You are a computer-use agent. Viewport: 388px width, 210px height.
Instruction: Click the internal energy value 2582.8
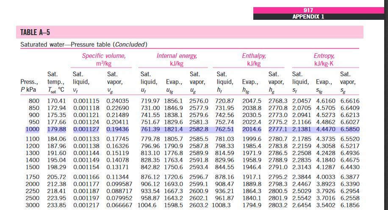199,129
